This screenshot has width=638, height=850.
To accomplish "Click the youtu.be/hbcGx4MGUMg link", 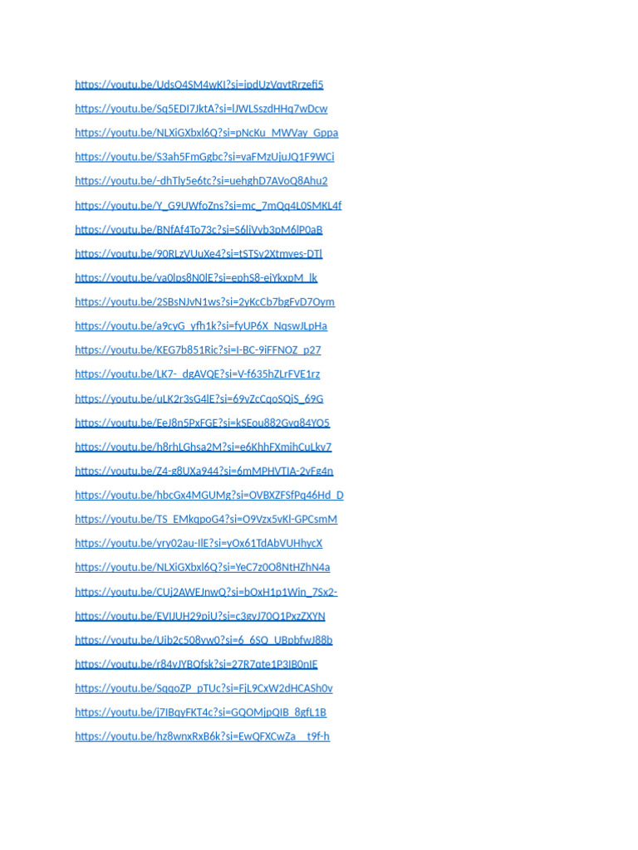I will point(209,495).
